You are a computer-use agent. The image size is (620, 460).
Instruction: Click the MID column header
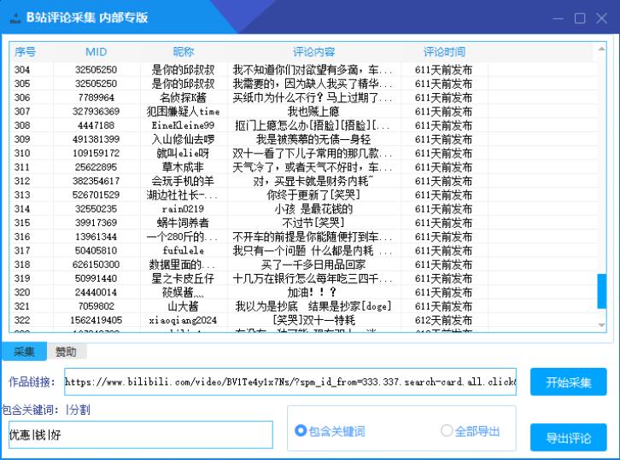97,51
